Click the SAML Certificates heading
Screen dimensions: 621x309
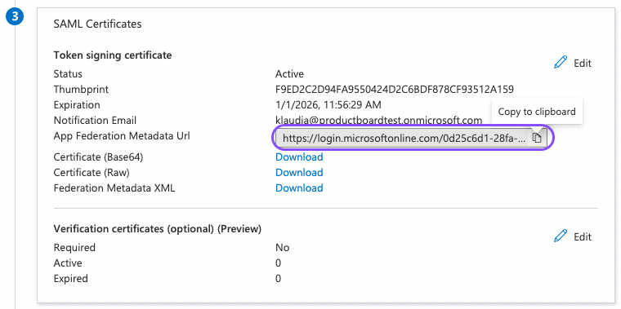[x=97, y=24]
